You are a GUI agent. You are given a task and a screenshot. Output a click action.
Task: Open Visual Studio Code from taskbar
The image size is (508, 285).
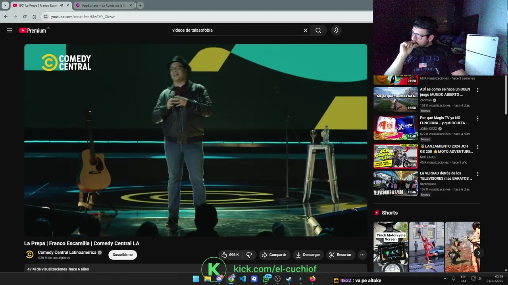point(242,279)
